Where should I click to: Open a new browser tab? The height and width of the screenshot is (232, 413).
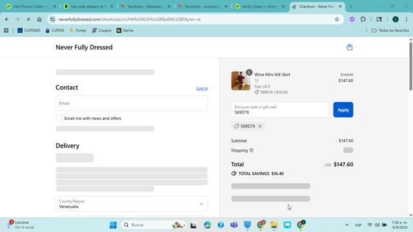point(351,6)
